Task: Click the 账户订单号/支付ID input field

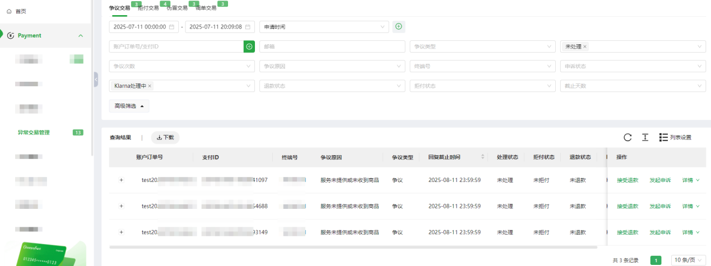Action: pos(176,46)
